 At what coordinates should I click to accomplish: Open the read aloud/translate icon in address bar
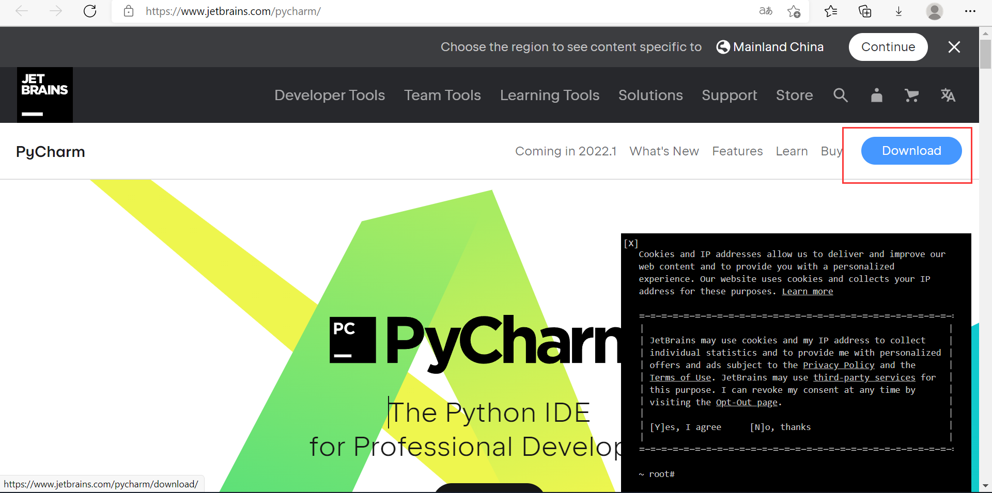coord(766,11)
